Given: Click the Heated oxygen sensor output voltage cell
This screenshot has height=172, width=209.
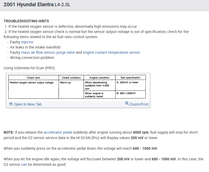Looking at the screenshot, I should coord(31,82).
